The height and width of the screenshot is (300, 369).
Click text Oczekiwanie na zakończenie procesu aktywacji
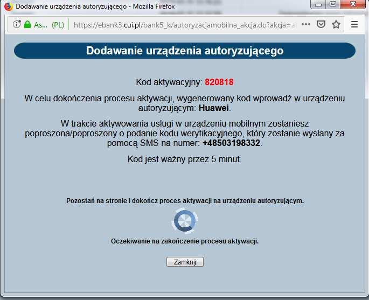pyautogui.click(x=185, y=241)
